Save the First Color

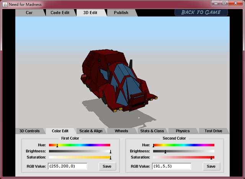click(107, 166)
